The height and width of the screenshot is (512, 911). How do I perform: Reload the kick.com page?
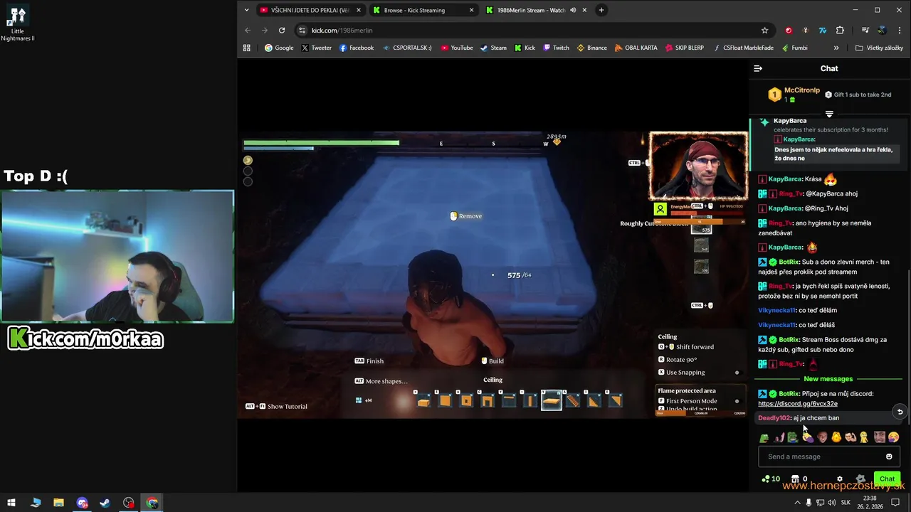tap(282, 31)
